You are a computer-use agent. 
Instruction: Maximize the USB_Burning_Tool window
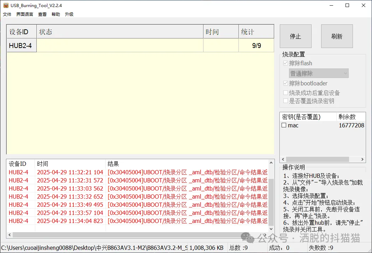pyautogui.click(x=347, y=5)
